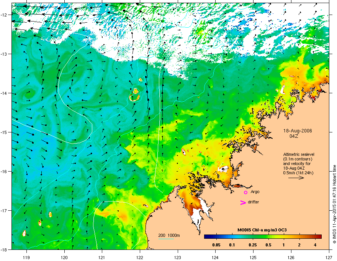Screen dimensions: 337x261
Task: Click the "200 1000m" depth contour label
Action: 169,235
